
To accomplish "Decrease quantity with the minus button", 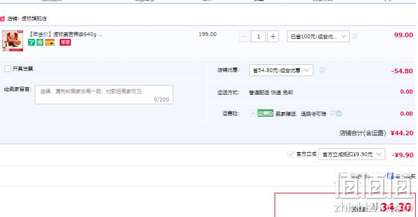I will point(245,36).
